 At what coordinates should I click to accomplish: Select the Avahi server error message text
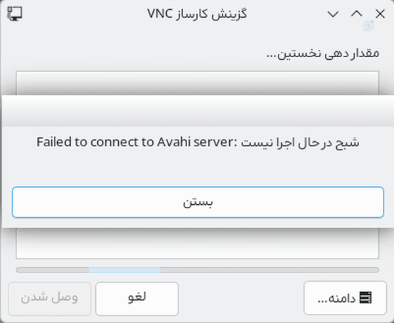[198, 142]
